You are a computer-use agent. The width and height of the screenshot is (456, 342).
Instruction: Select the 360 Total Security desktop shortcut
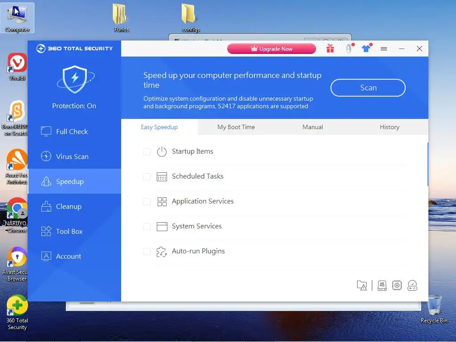click(x=17, y=313)
